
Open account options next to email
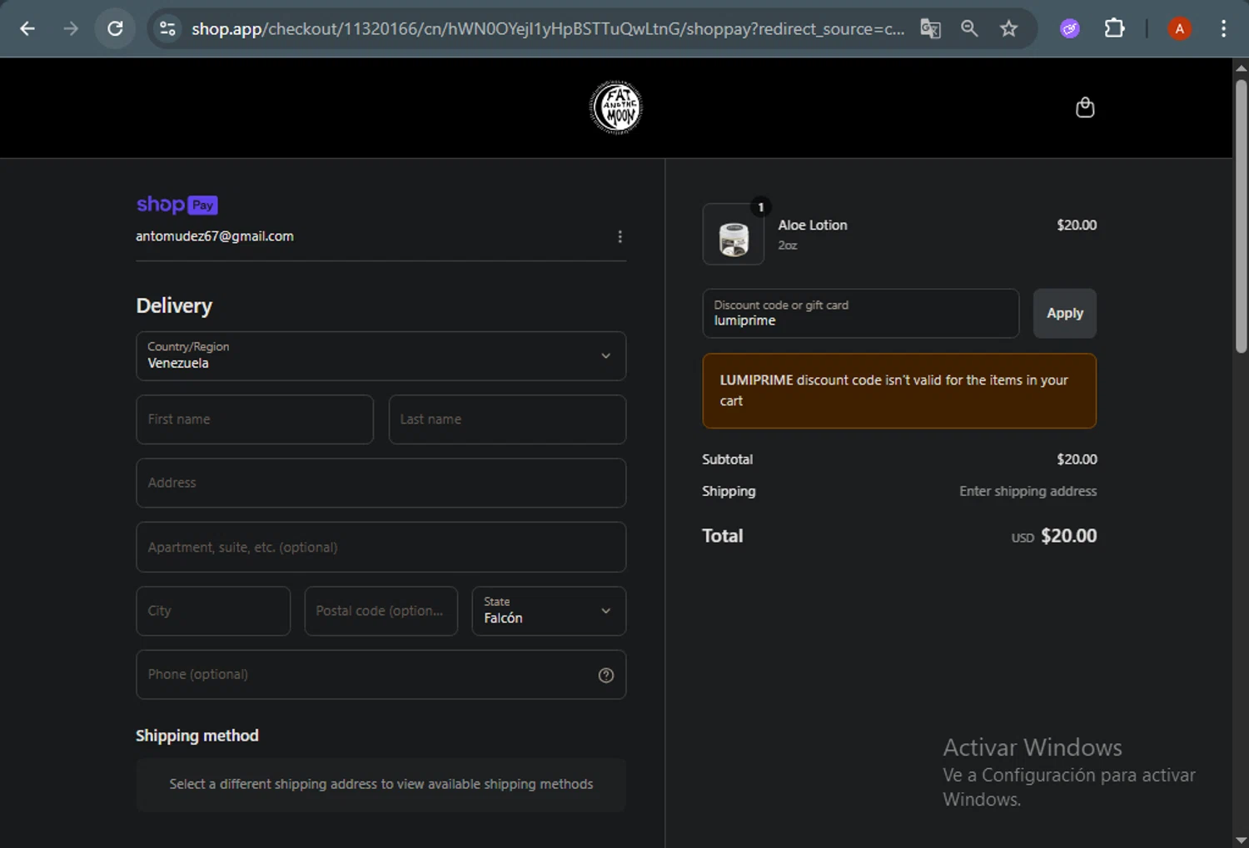pyautogui.click(x=620, y=237)
